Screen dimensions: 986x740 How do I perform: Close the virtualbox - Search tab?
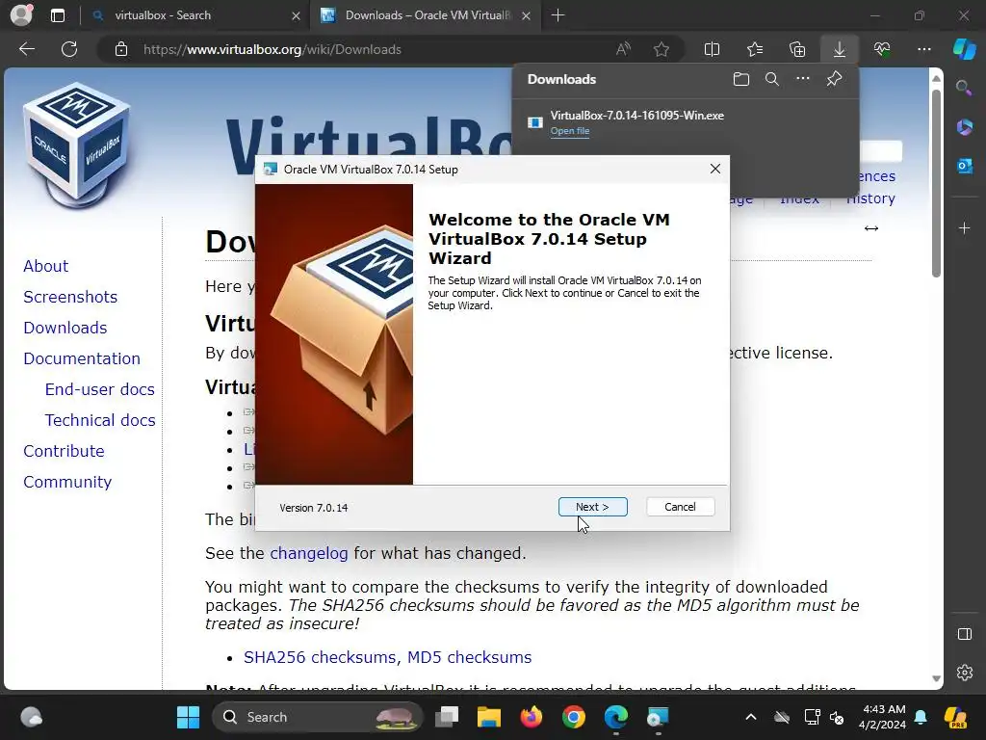pos(296,15)
